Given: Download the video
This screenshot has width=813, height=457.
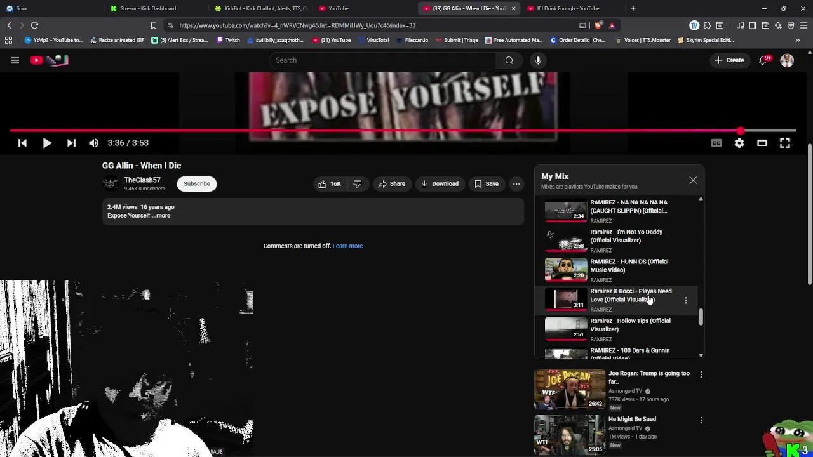Looking at the screenshot, I should click(440, 184).
